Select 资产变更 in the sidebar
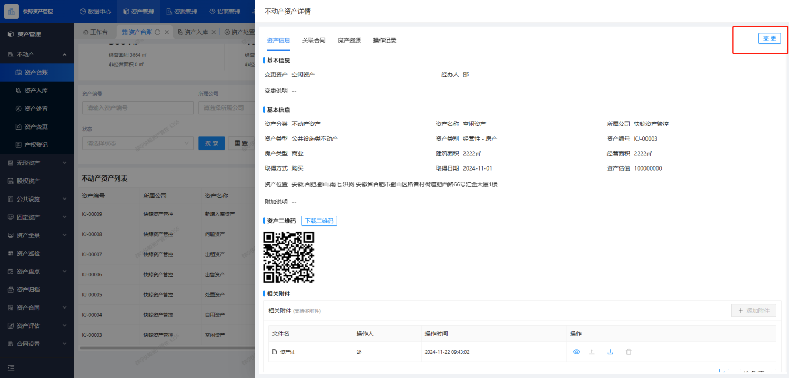 pos(37,126)
